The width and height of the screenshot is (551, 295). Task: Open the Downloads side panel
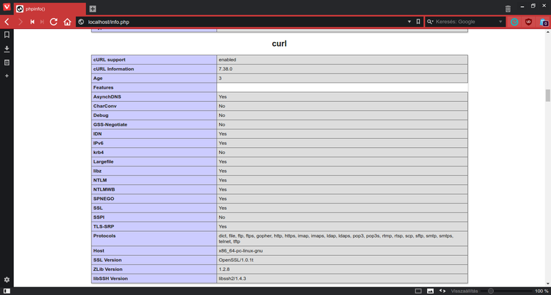7,49
